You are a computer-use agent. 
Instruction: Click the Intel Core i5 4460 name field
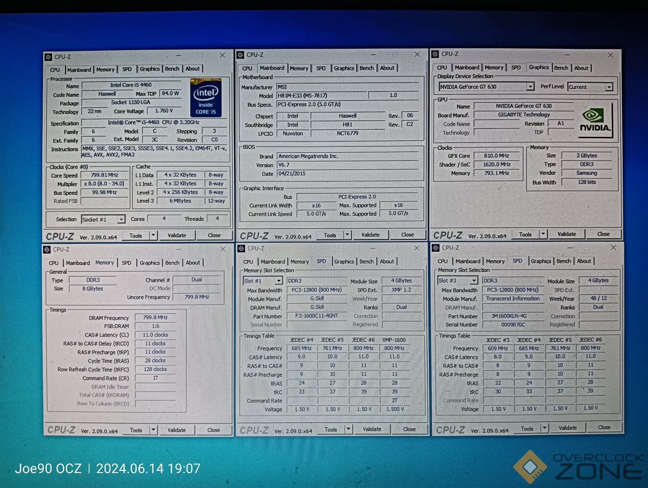(131, 85)
